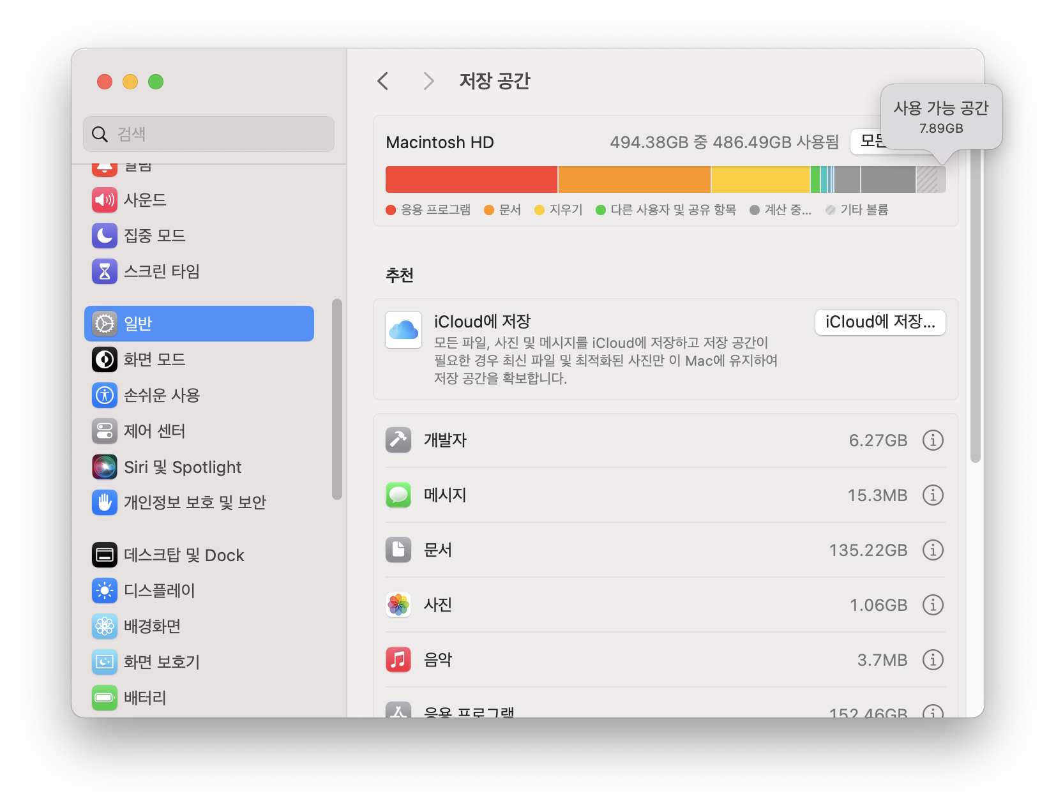Click the orange 문서 storage segment

coord(635,179)
